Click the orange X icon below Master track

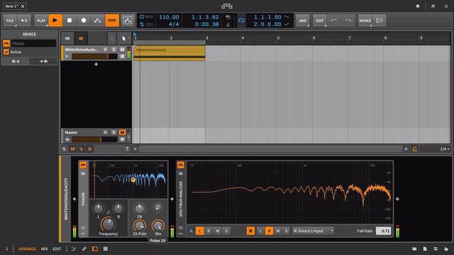click(90, 149)
